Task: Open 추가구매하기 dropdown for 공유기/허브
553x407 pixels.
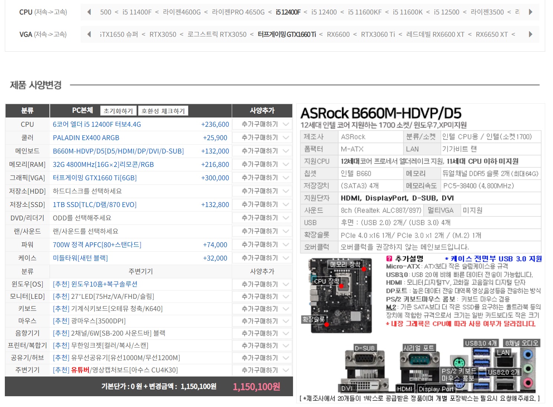Action: click(262, 358)
